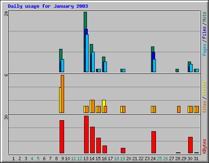Click the '6' axis maximum label

click(6, 75)
